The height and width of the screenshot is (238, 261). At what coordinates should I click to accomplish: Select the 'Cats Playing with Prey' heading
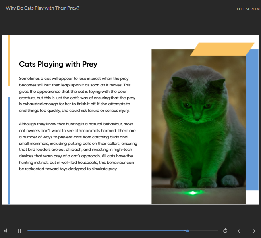click(x=58, y=64)
